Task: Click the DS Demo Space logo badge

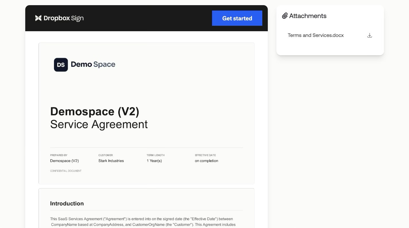Action: pos(61,64)
